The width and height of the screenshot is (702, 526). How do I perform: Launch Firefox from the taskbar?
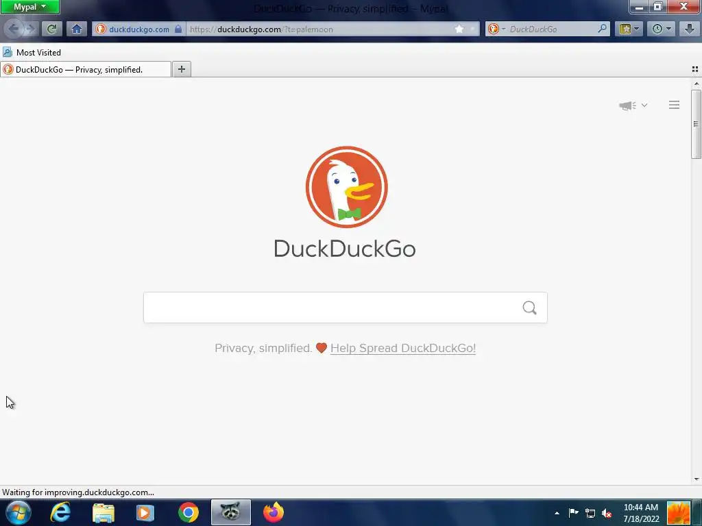click(x=273, y=512)
